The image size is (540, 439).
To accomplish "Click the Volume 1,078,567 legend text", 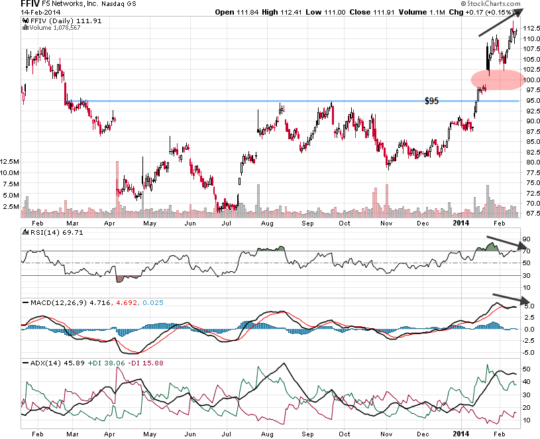I will pyautogui.click(x=55, y=28).
